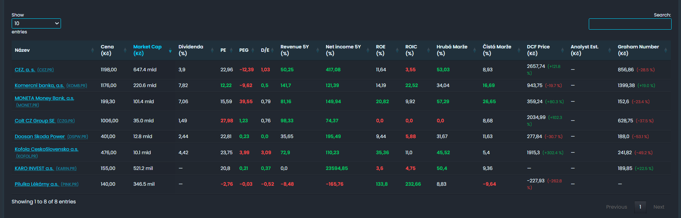Open Kofola CeskoSlovensko a.s. link
The height and width of the screenshot is (218, 681).
point(46,149)
